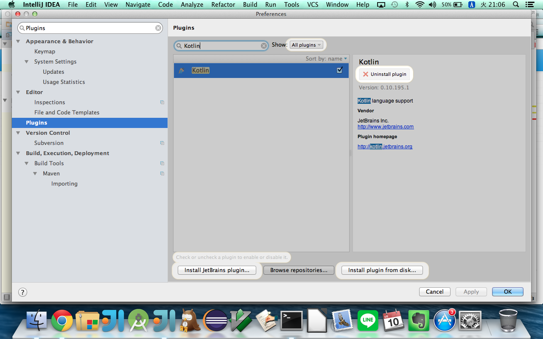
Task: Open Terminal from the dock
Action: (x=292, y=321)
